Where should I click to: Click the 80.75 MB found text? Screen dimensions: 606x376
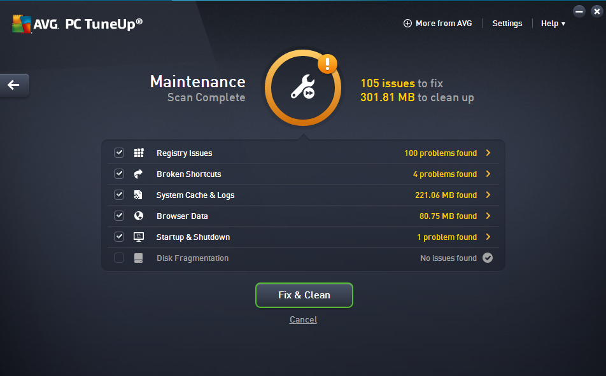point(448,216)
